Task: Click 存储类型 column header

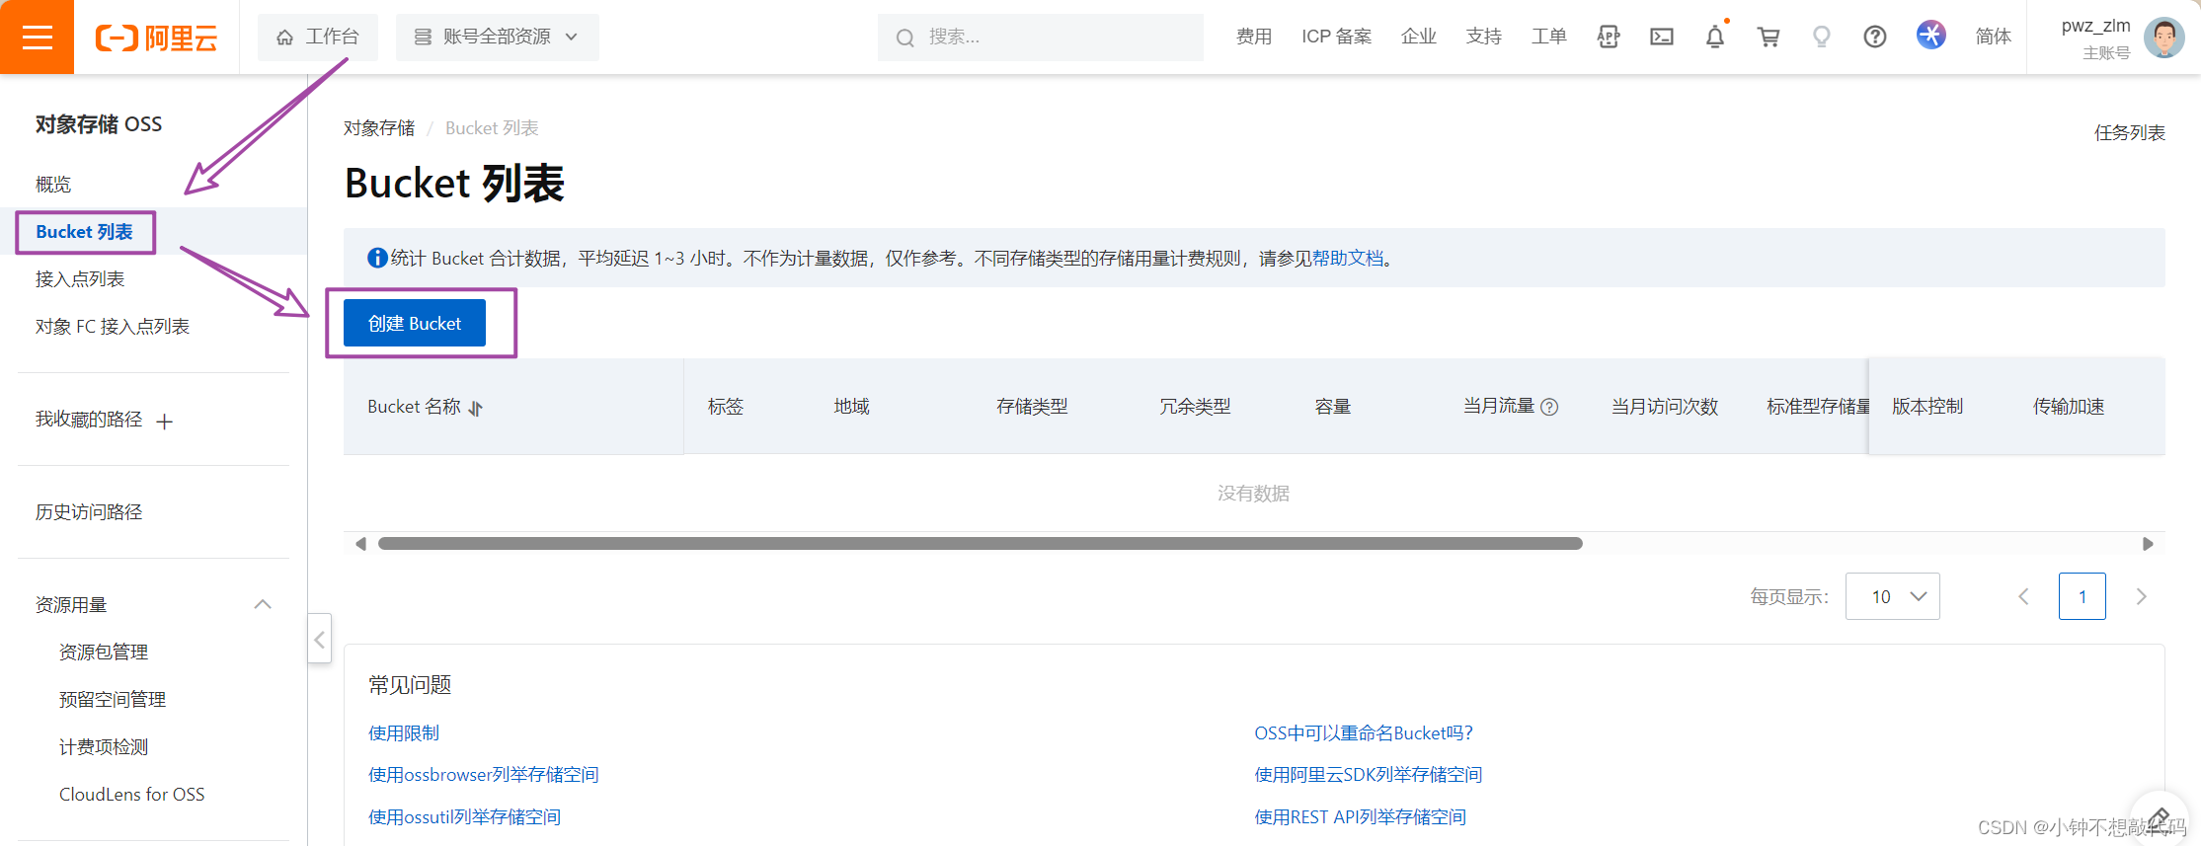Action: tap(1032, 407)
